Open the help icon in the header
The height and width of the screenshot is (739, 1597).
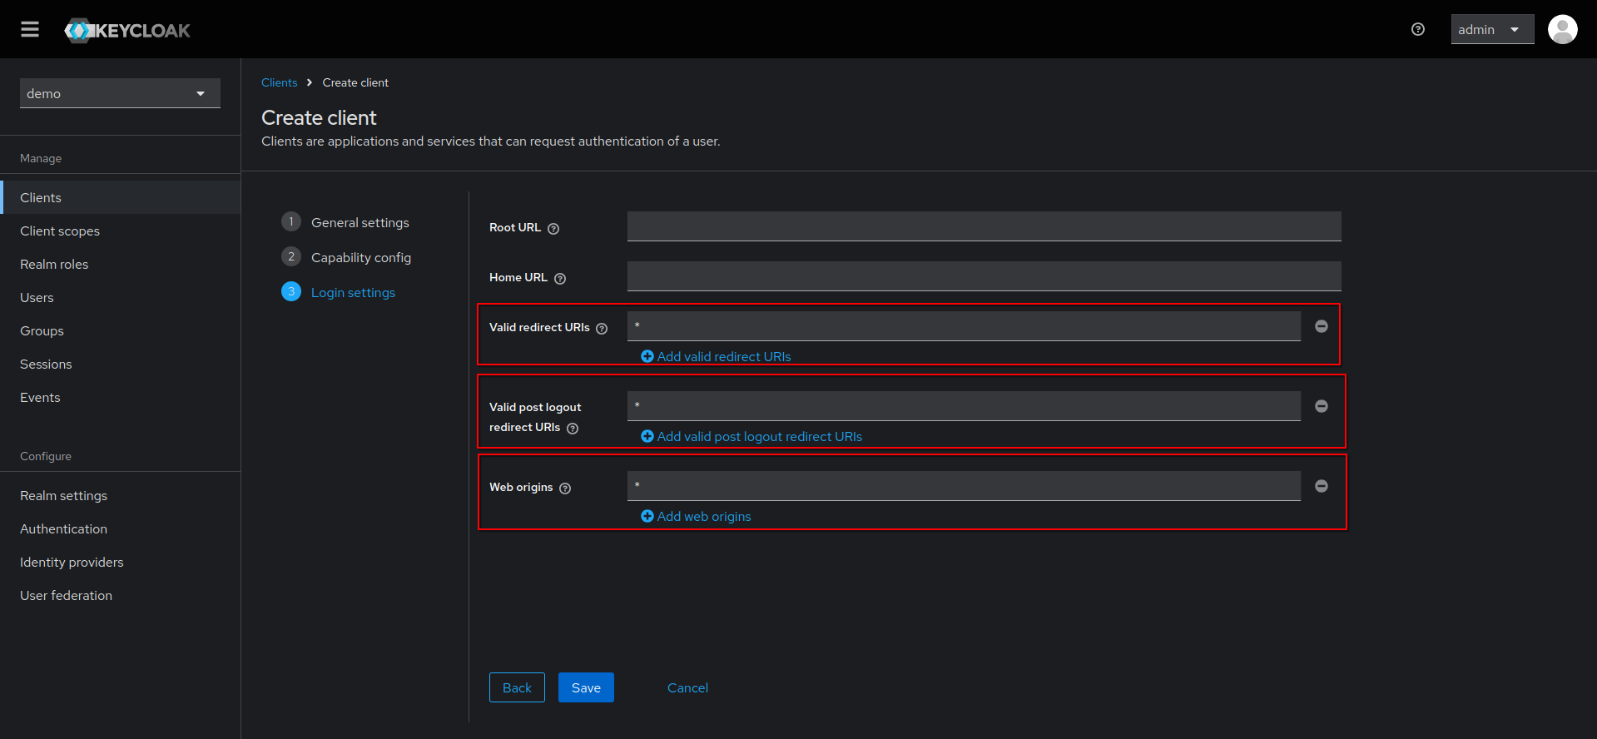pos(1418,29)
